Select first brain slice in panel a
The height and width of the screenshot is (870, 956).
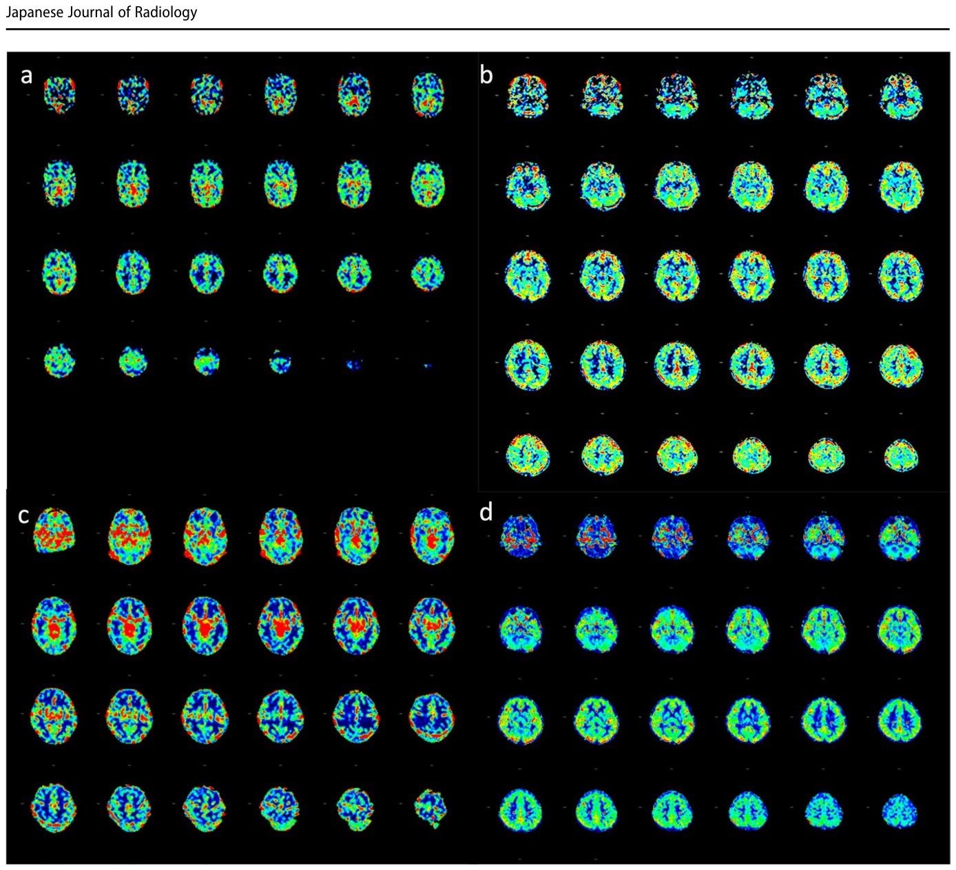(x=60, y=94)
